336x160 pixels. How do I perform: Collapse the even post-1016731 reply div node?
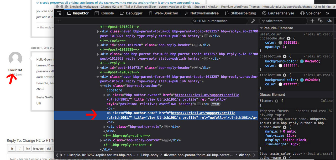click(x=98, y=77)
